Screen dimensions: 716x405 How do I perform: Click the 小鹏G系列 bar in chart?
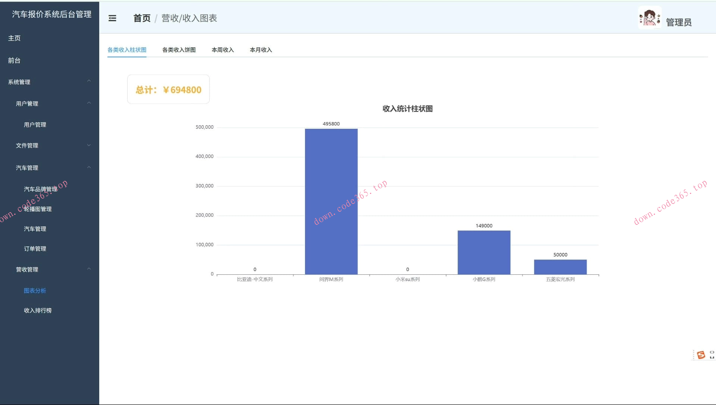pos(484,252)
